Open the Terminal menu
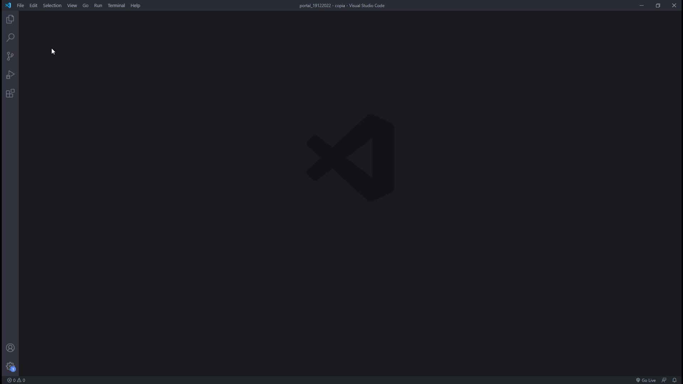 [116, 5]
